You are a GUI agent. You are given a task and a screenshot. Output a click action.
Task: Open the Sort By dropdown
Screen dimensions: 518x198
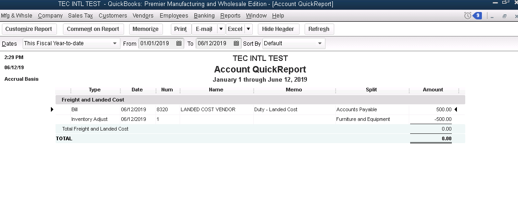coord(319,43)
